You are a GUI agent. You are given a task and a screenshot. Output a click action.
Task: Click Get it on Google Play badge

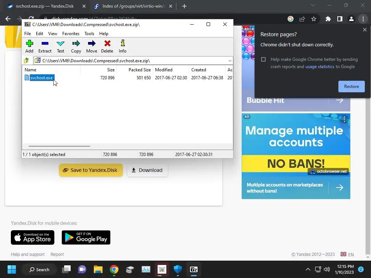pos(86,237)
